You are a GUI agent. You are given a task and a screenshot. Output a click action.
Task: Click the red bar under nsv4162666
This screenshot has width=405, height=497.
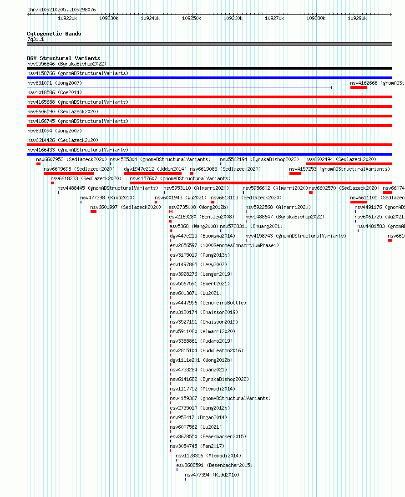[359, 87]
